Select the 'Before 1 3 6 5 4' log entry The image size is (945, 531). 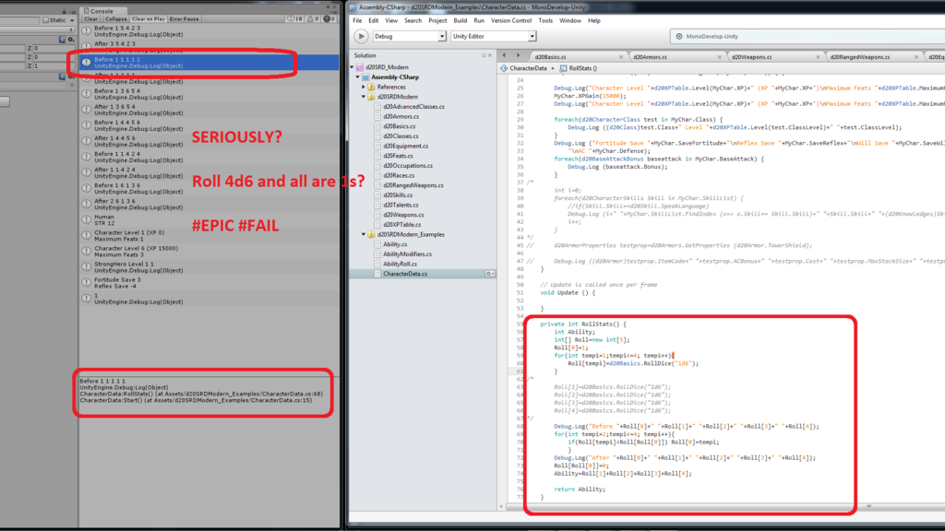coord(209,94)
